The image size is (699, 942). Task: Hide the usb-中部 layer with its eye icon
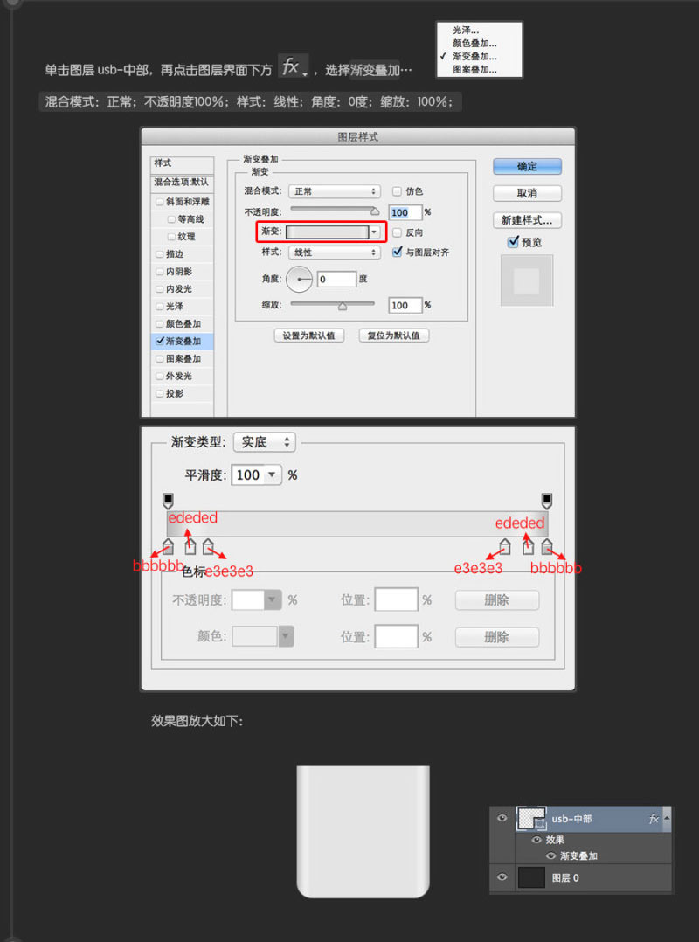[x=502, y=819]
